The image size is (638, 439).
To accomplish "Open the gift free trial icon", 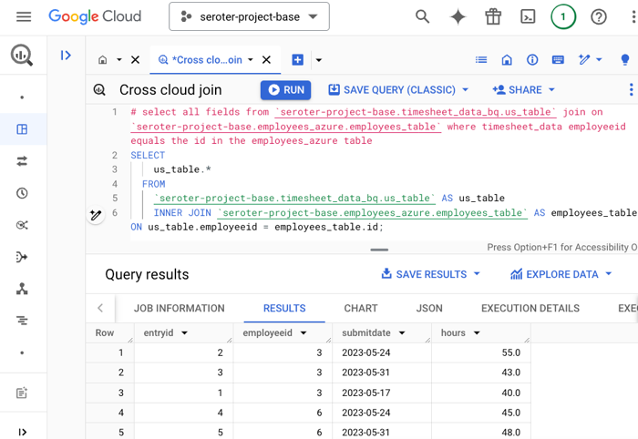I will (x=493, y=16).
